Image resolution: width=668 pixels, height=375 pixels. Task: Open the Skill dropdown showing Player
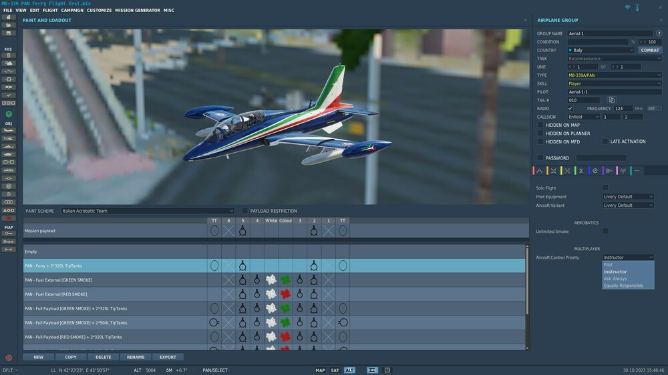615,83
